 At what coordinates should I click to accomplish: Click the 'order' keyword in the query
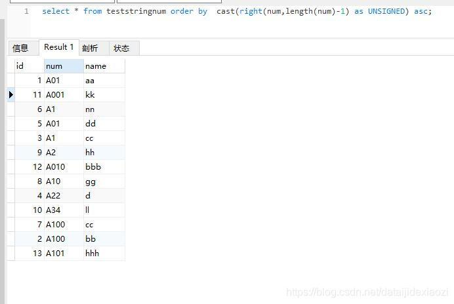tap(182, 11)
